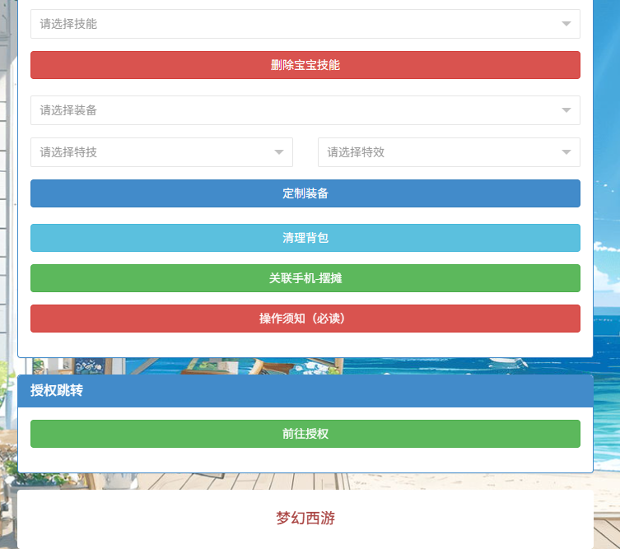Click the blue 定制装备 button
This screenshot has width=620, height=549.
305,193
